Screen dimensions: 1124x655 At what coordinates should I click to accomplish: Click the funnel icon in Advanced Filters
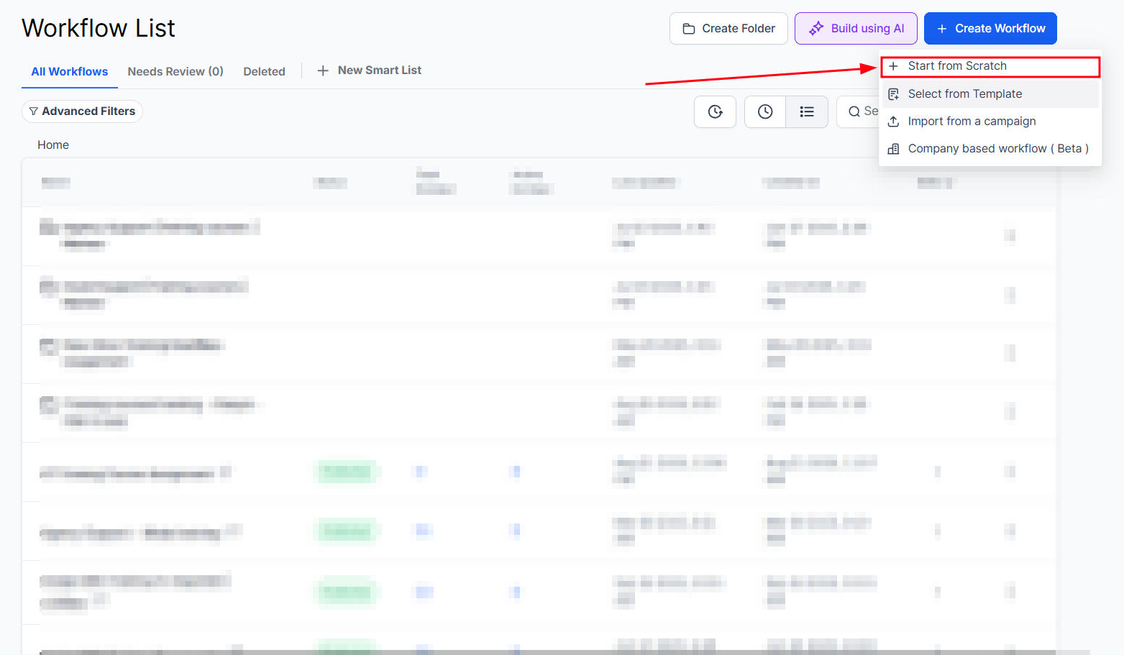click(34, 111)
